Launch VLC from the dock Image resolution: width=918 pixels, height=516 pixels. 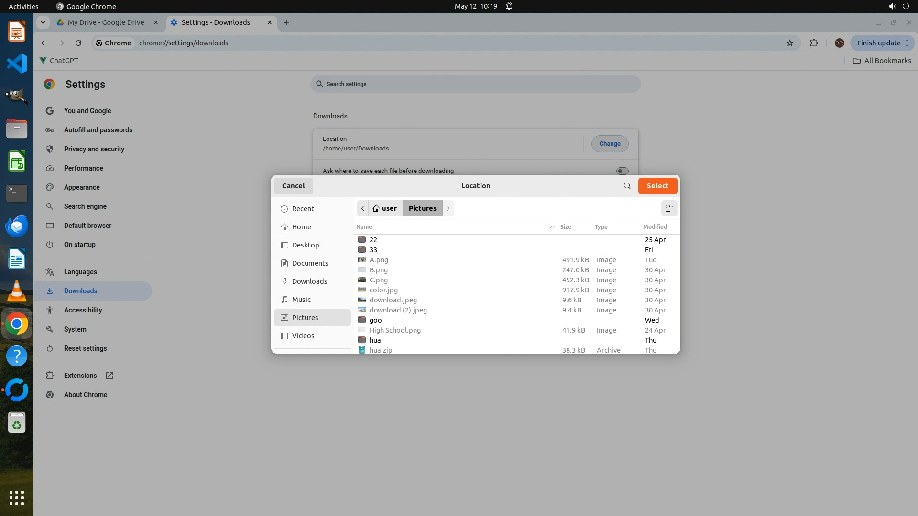tap(17, 291)
